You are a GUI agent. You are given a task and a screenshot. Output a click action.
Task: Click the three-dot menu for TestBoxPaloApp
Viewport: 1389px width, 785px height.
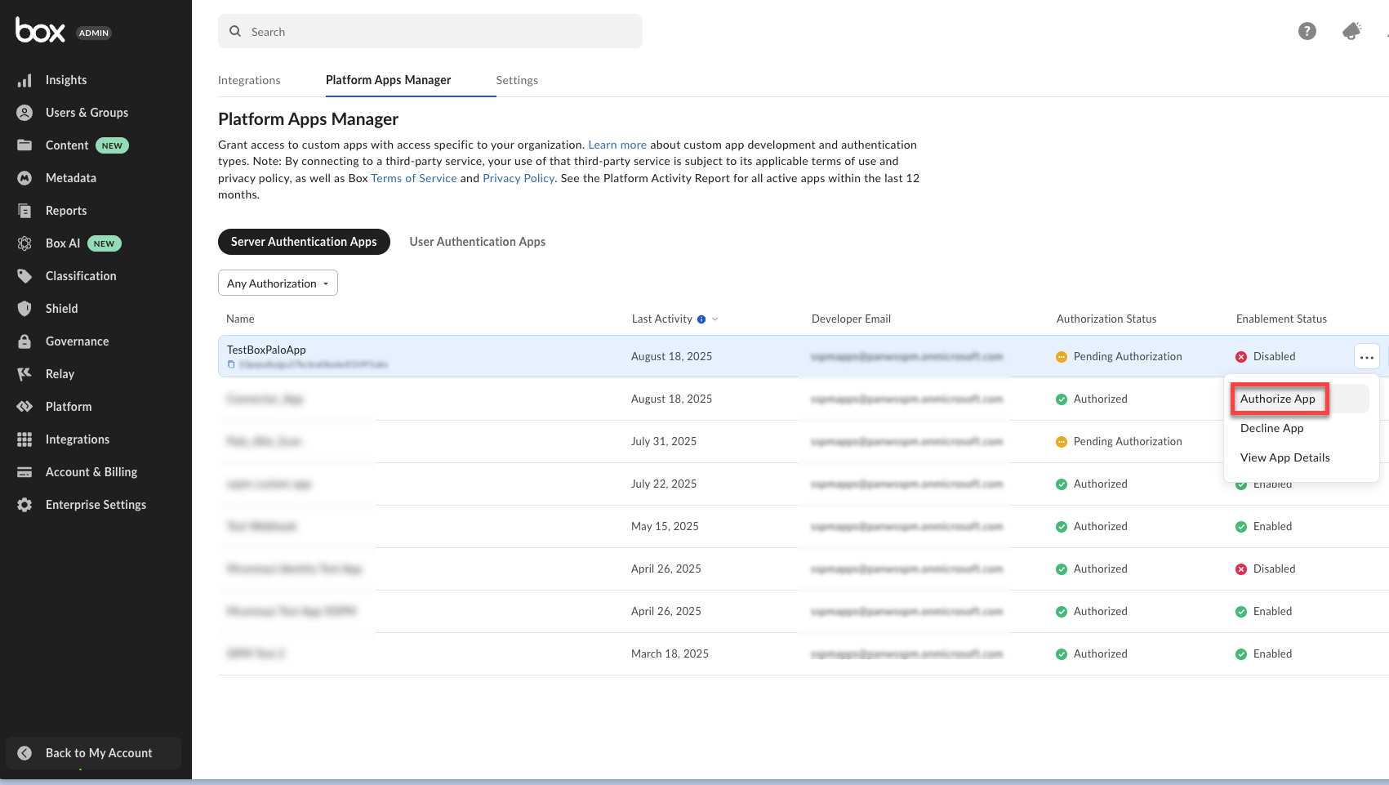pos(1366,357)
